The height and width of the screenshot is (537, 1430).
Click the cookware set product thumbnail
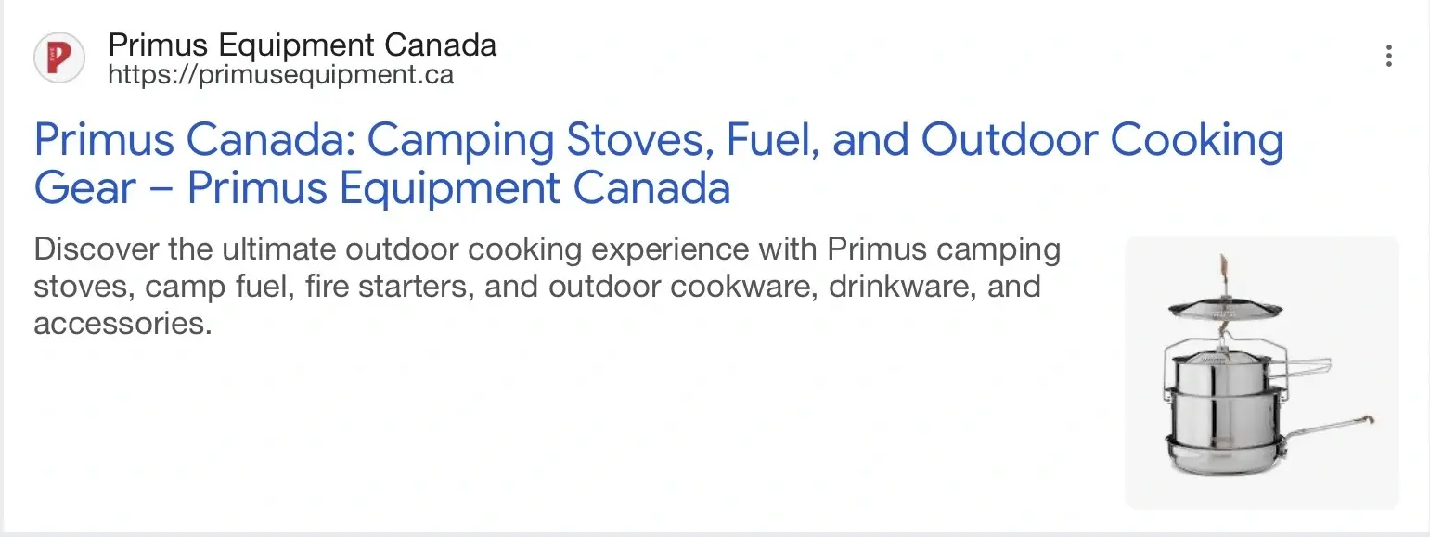click(1261, 372)
